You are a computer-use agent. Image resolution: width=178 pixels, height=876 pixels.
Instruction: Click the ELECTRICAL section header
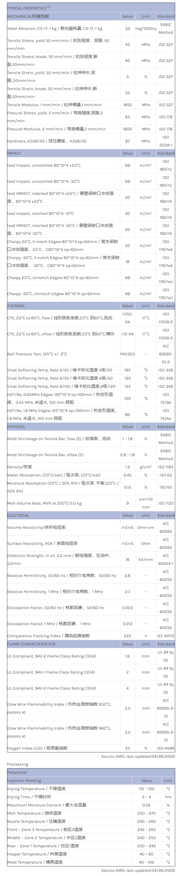coord(18,515)
